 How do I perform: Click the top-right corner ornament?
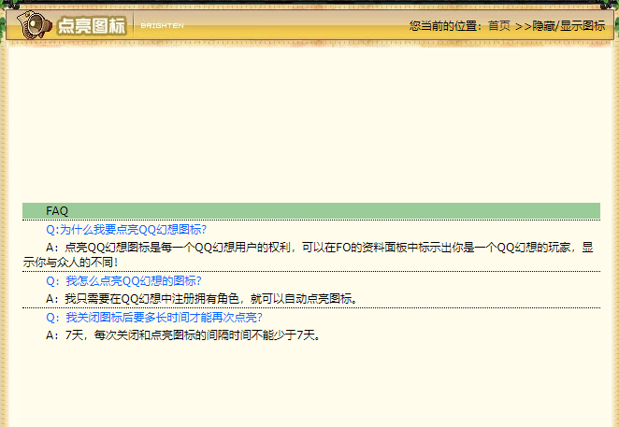(611, 7)
